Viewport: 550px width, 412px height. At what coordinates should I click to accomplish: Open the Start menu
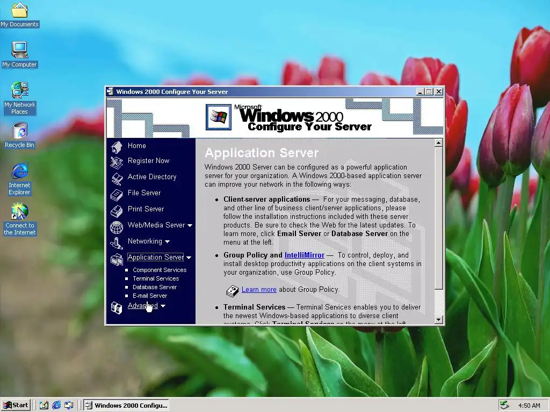(x=16, y=406)
